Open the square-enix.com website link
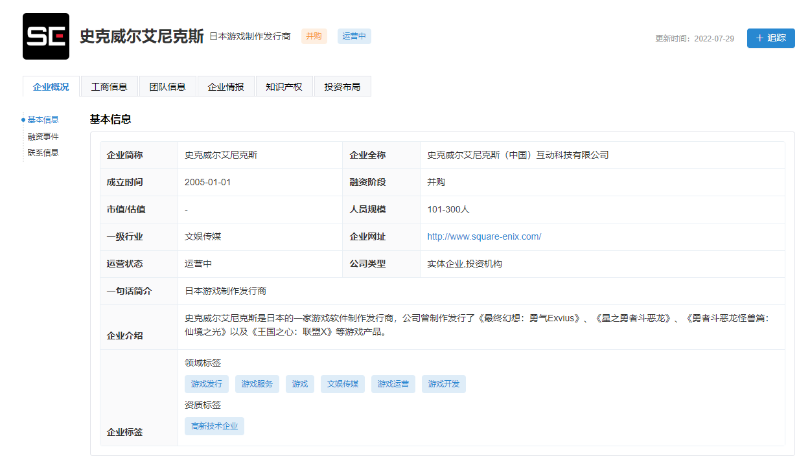Viewport: 810px width, 467px height. pos(484,236)
